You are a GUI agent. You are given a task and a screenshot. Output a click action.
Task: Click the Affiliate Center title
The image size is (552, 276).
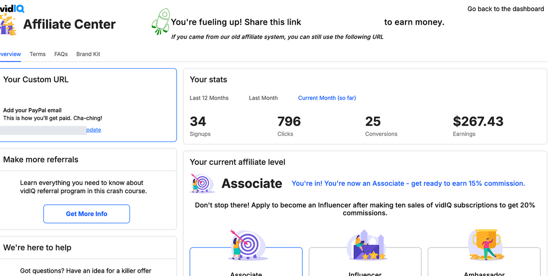[69, 24]
